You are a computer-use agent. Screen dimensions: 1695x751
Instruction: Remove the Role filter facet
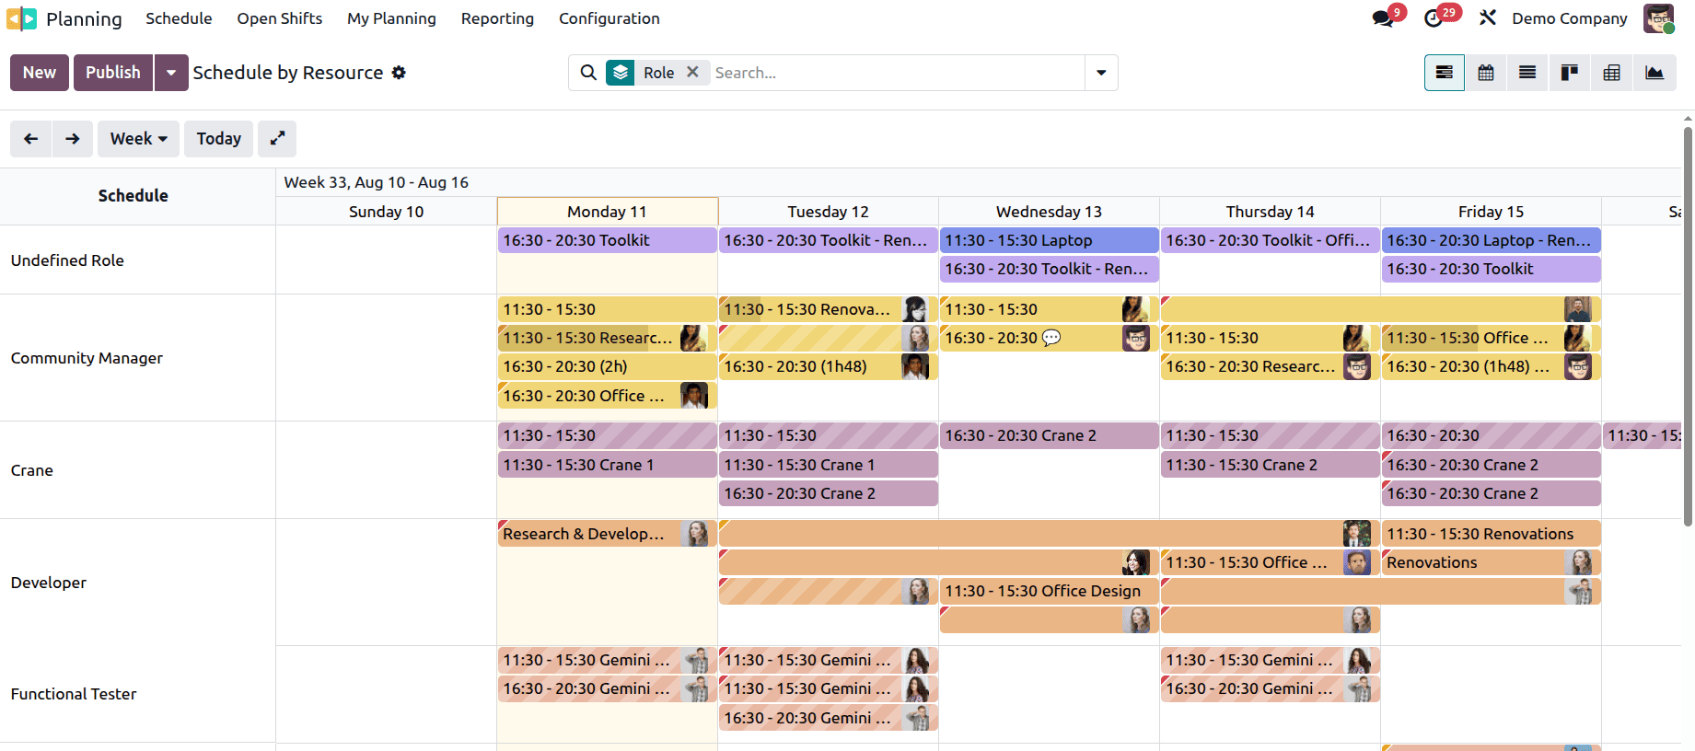point(692,72)
